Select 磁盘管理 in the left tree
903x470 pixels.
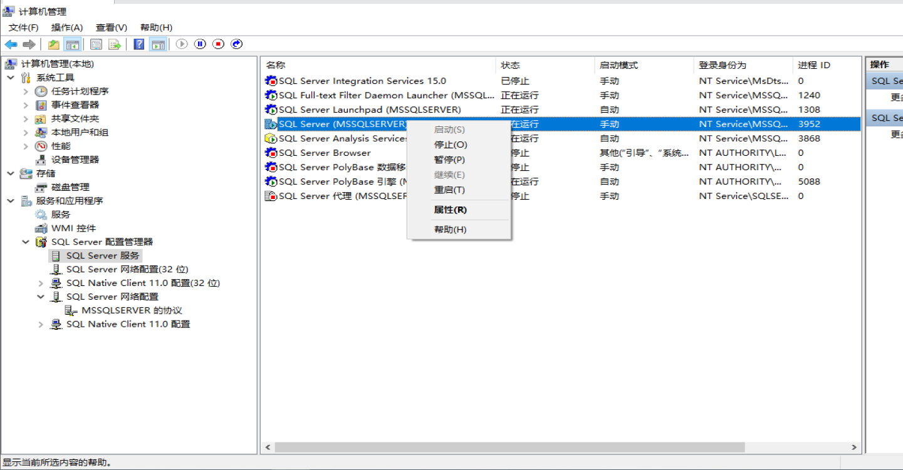click(x=70, y=187)
